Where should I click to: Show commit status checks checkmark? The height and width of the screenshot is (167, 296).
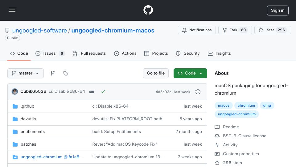103,92
